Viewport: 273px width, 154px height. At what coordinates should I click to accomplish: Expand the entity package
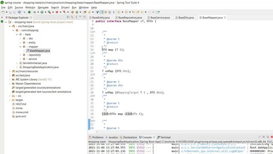[x=20, y=43]
